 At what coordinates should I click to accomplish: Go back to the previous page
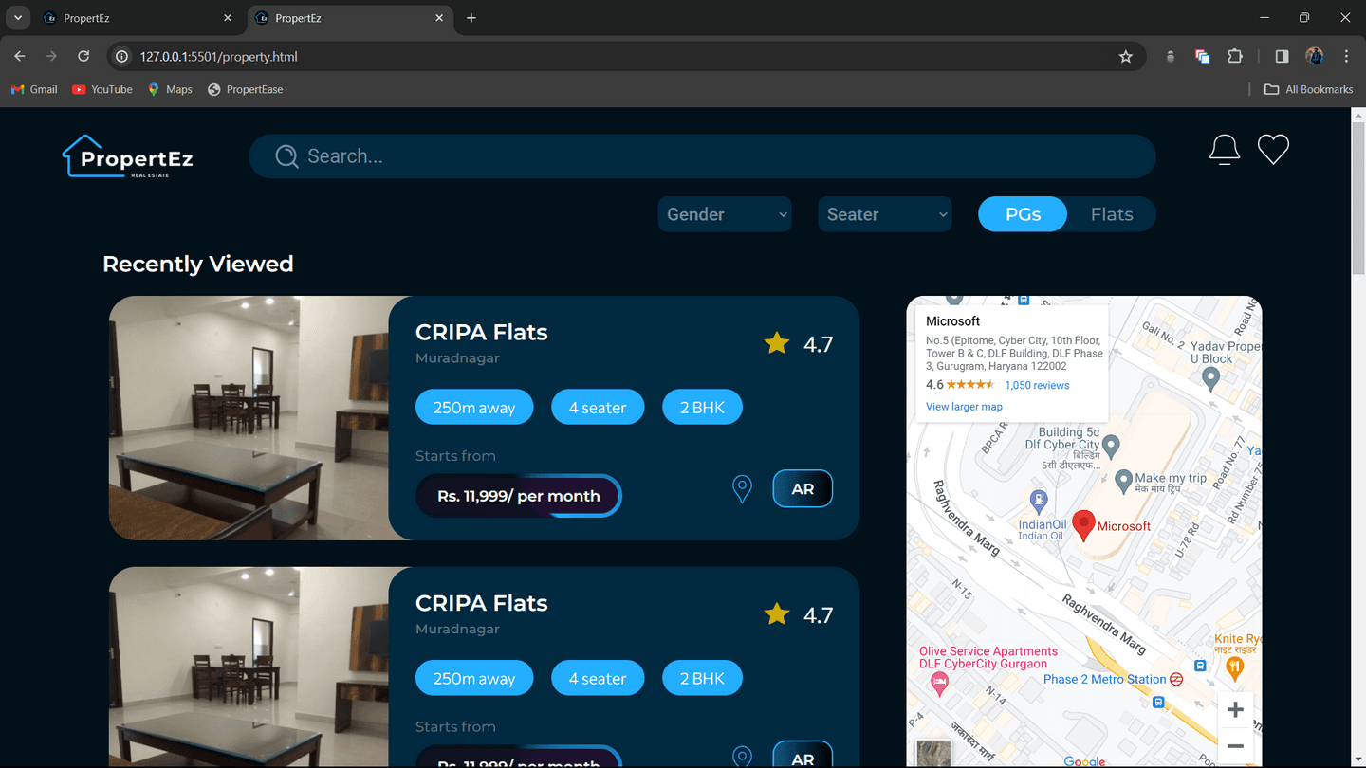point(20,57)
